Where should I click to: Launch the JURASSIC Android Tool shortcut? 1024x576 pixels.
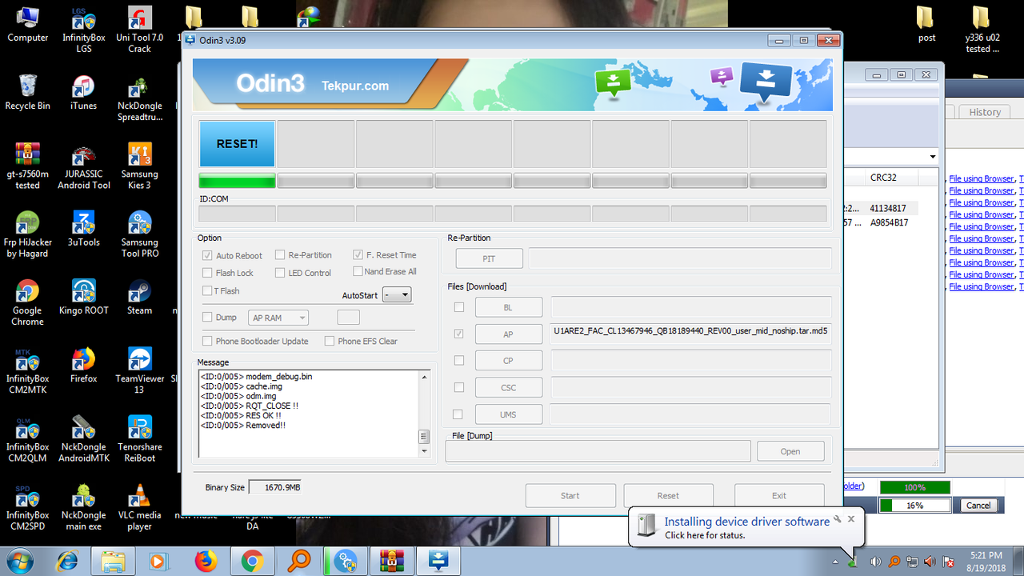pyautogui.click(x=83, y=166)
